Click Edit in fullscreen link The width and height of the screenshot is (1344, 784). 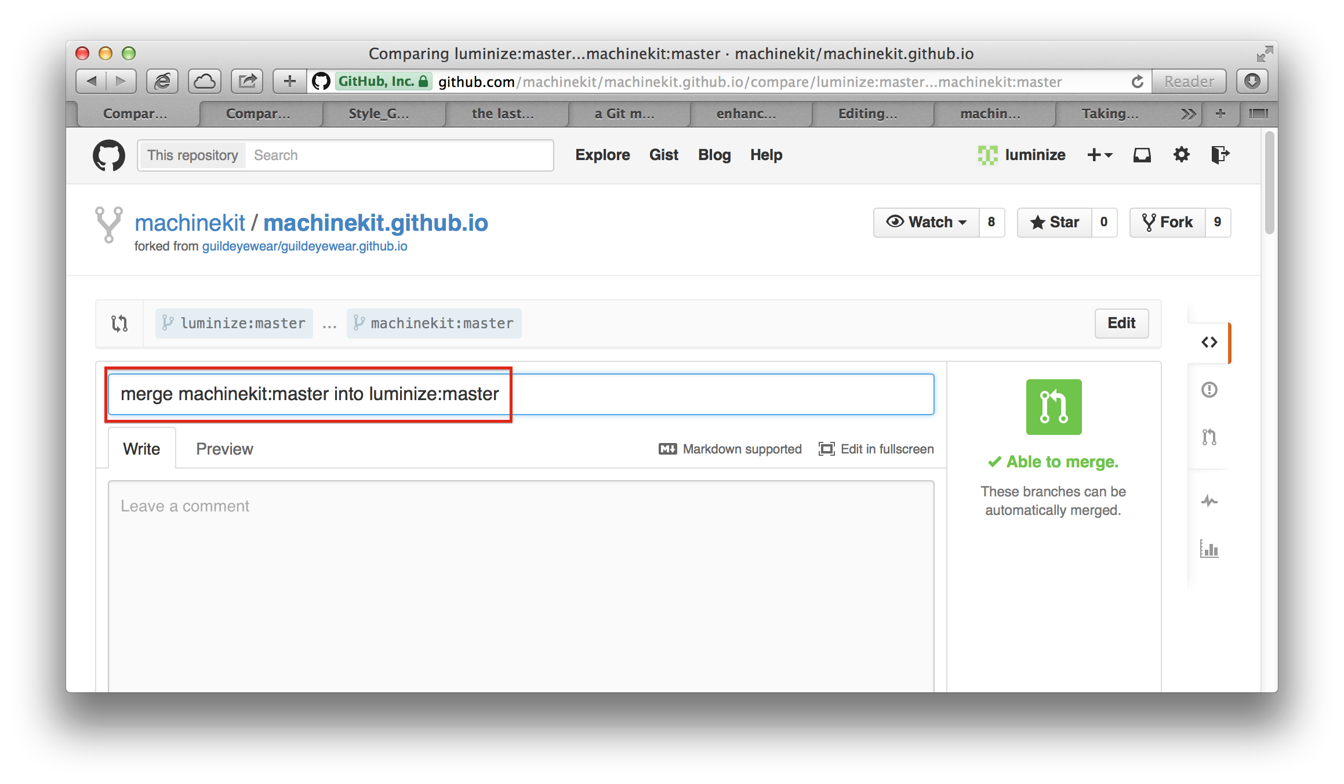pyautogui.click(x=876, y=449)
